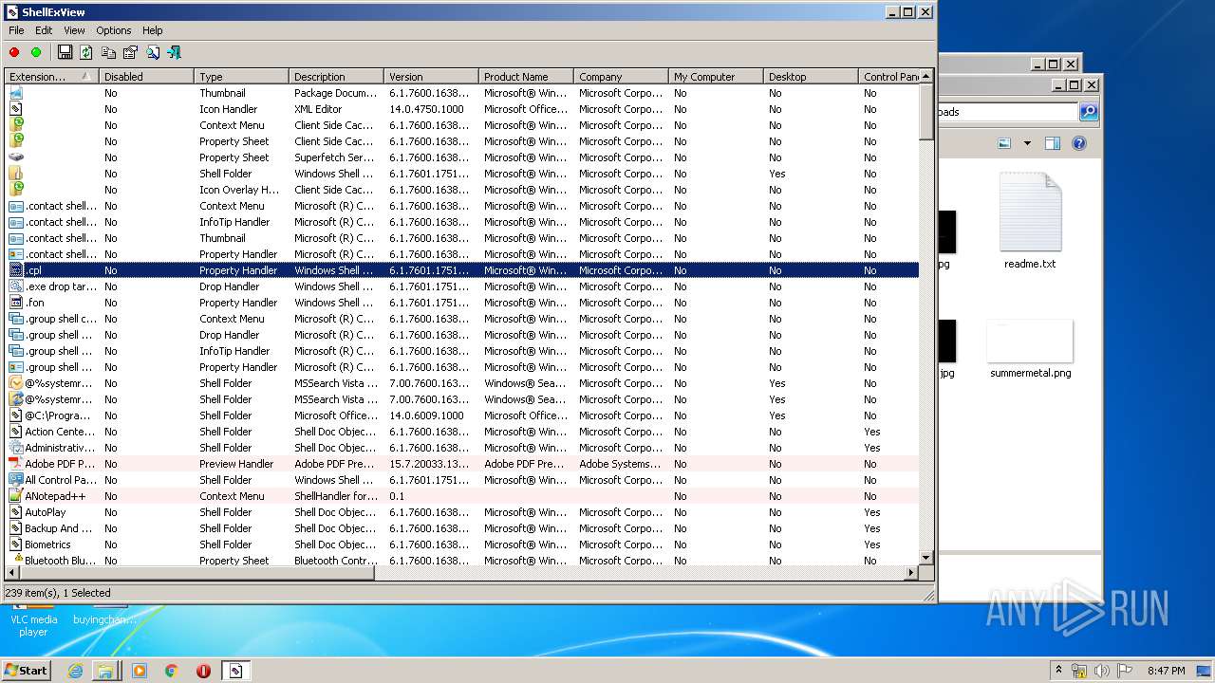The image size is (1215, 683).
Task: Open readme.txt in Explorer window
Action: pyautogui.click(x=1030, y=222)
